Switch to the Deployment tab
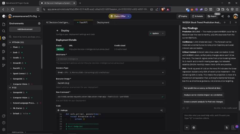Screen dimensions: 240x134 coord(103,22)
